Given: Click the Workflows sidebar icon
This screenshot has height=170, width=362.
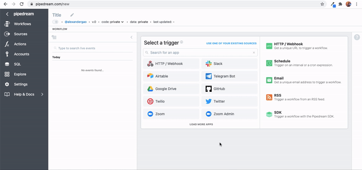Looking at the screenshot, I should coord(7,24).
